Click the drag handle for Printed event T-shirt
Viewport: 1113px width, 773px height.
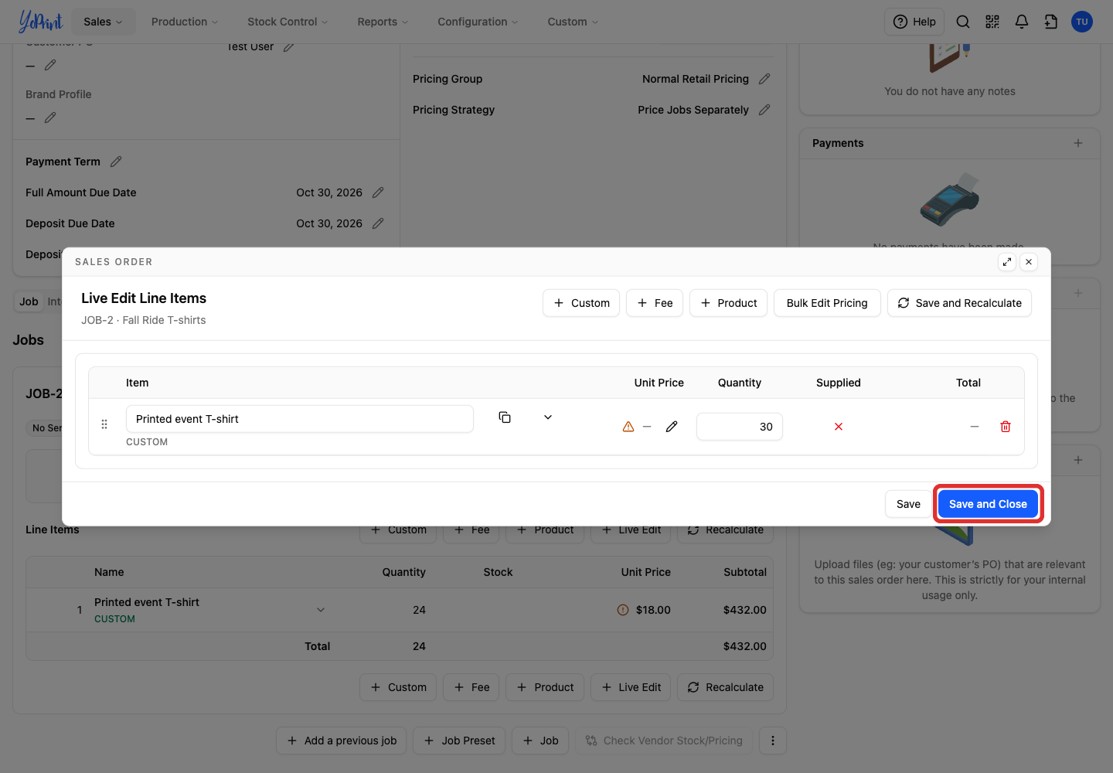pos(104,424)
